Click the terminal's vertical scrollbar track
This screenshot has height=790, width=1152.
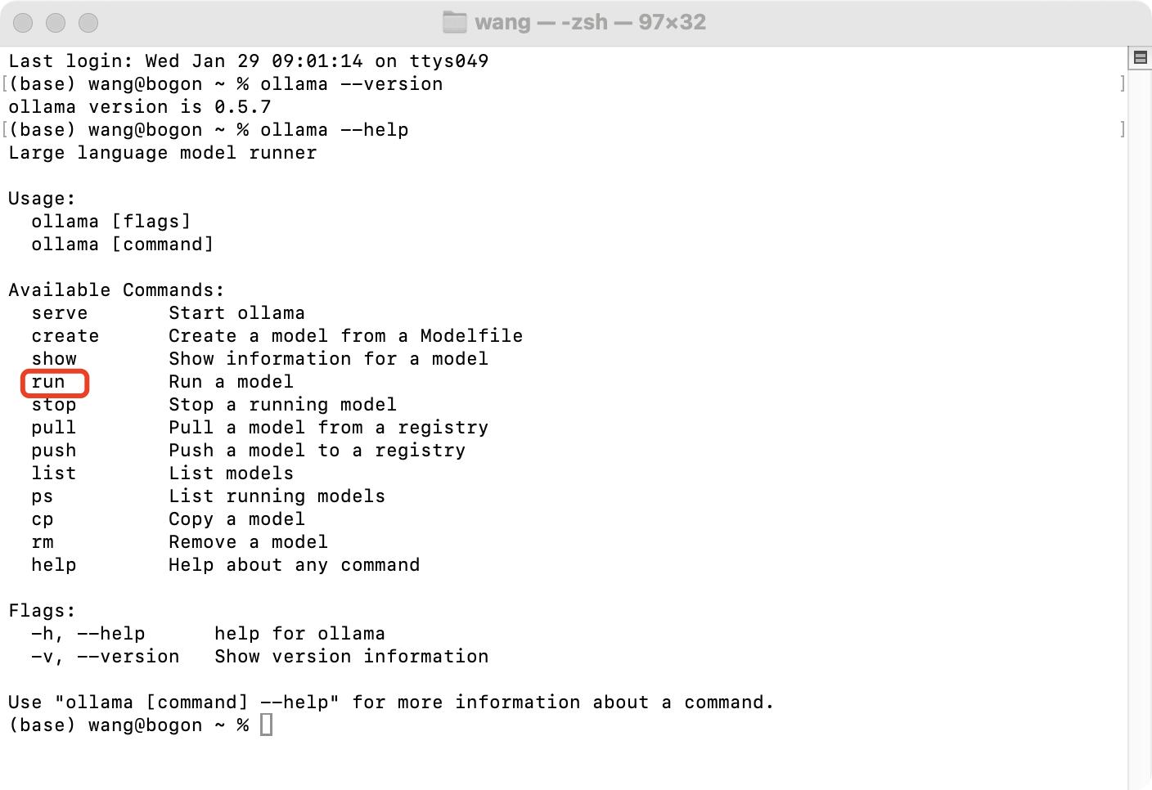[x=1140, y=409]
